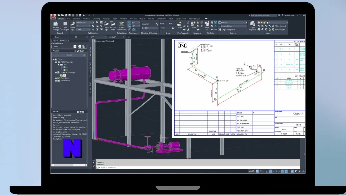The width and height of the screenshot is (346, 195).
Task: Toggle the first compass button in Compass panel
Action: click(x=129, y=23)
